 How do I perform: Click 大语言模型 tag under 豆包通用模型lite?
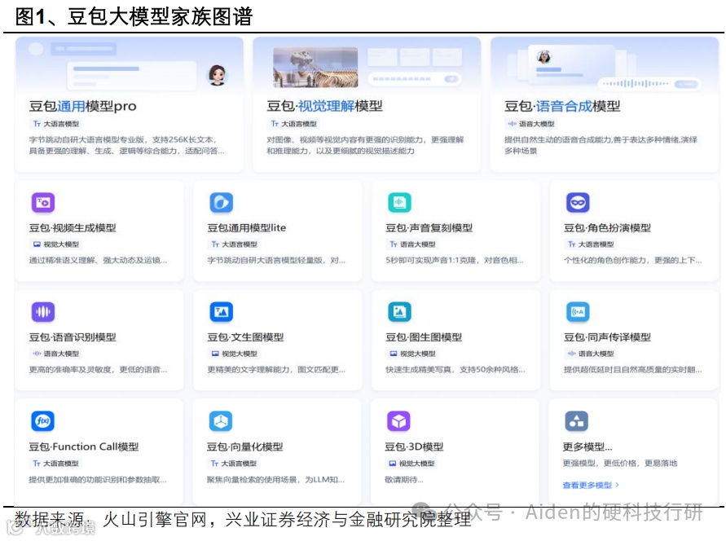coord(235,244)
